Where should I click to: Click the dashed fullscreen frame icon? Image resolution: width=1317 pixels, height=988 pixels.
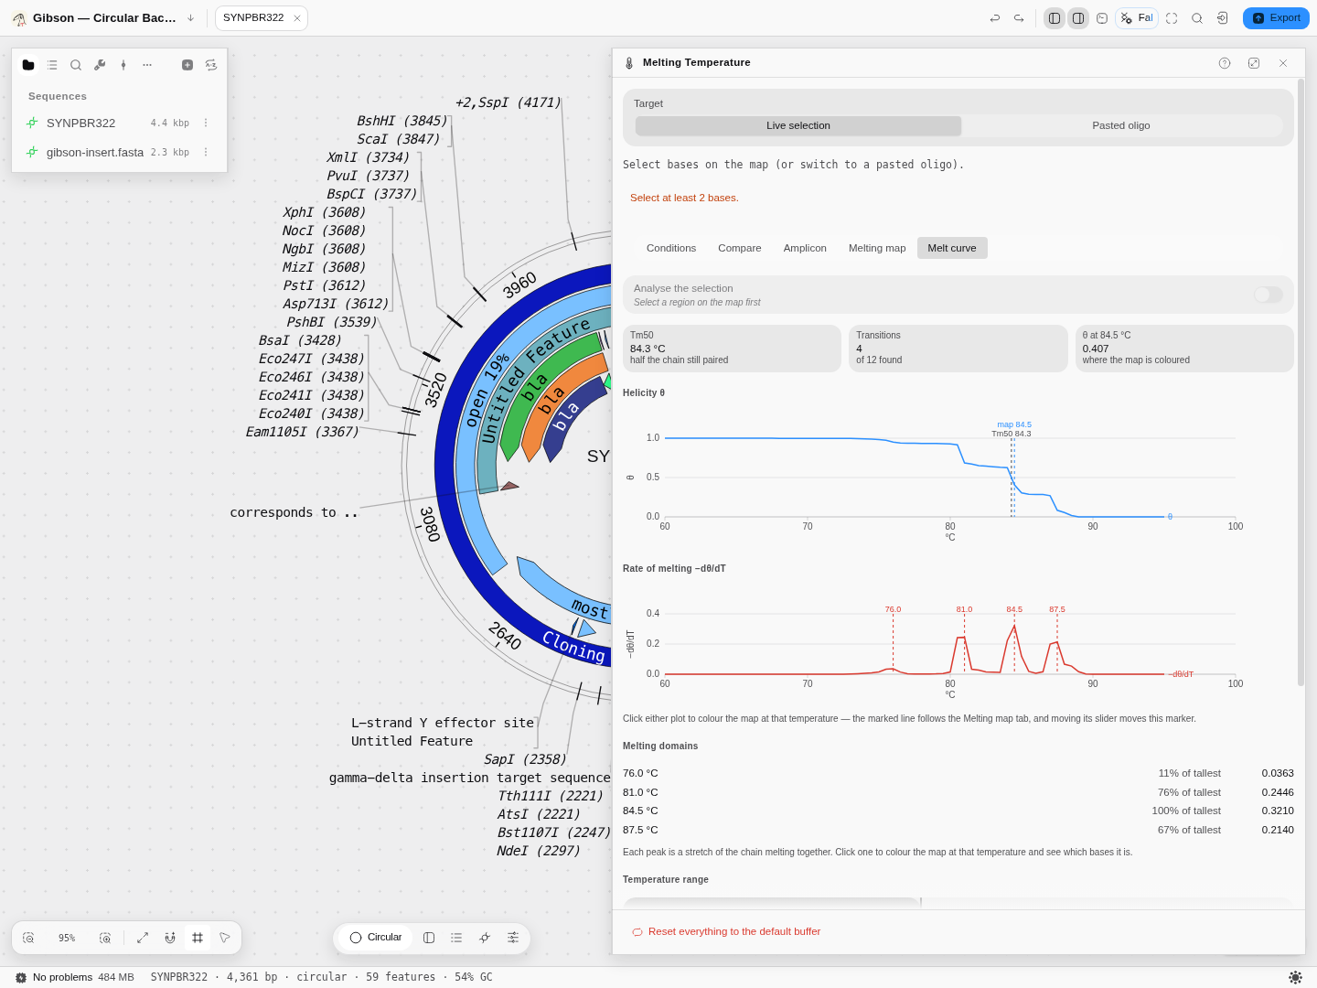(1172, 18)
